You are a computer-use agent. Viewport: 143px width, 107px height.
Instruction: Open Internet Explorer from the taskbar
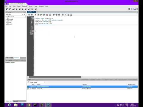pyautogui.click(x=9, y=105)
